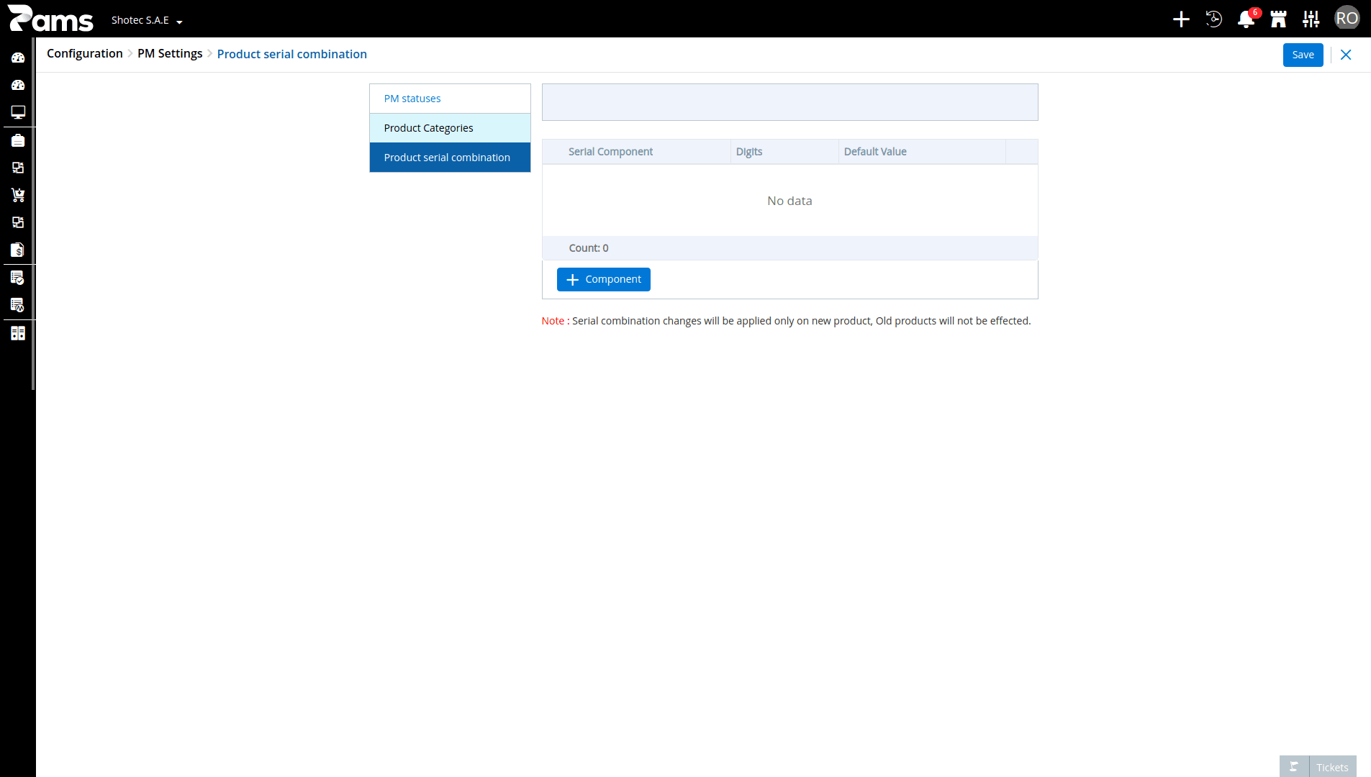This screenshot has width=1371, height=777.
Task: Click dashboard gauge icon just above monitor icon
Action: (x=18, y=85)
